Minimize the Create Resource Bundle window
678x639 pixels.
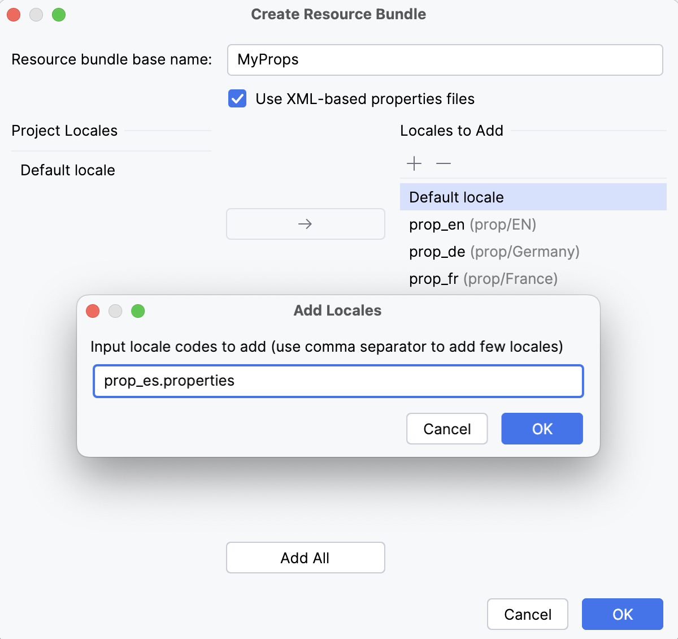[36, 15]
